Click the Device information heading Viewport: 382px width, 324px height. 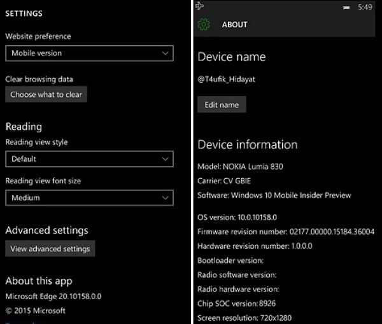coord(248,144)
